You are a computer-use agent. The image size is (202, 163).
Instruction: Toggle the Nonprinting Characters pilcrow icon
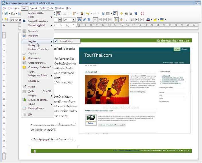(x=136, y=13)
